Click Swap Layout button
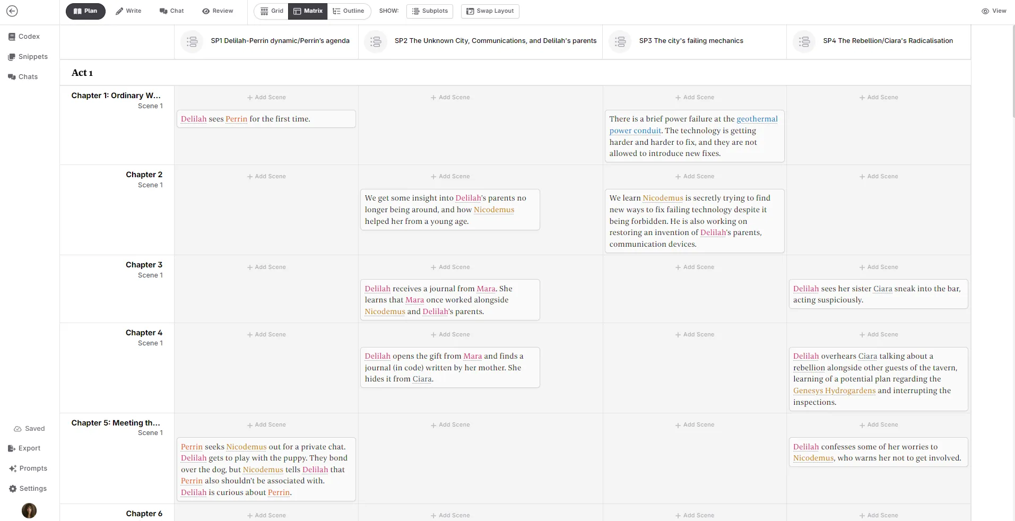 (490, 11)
